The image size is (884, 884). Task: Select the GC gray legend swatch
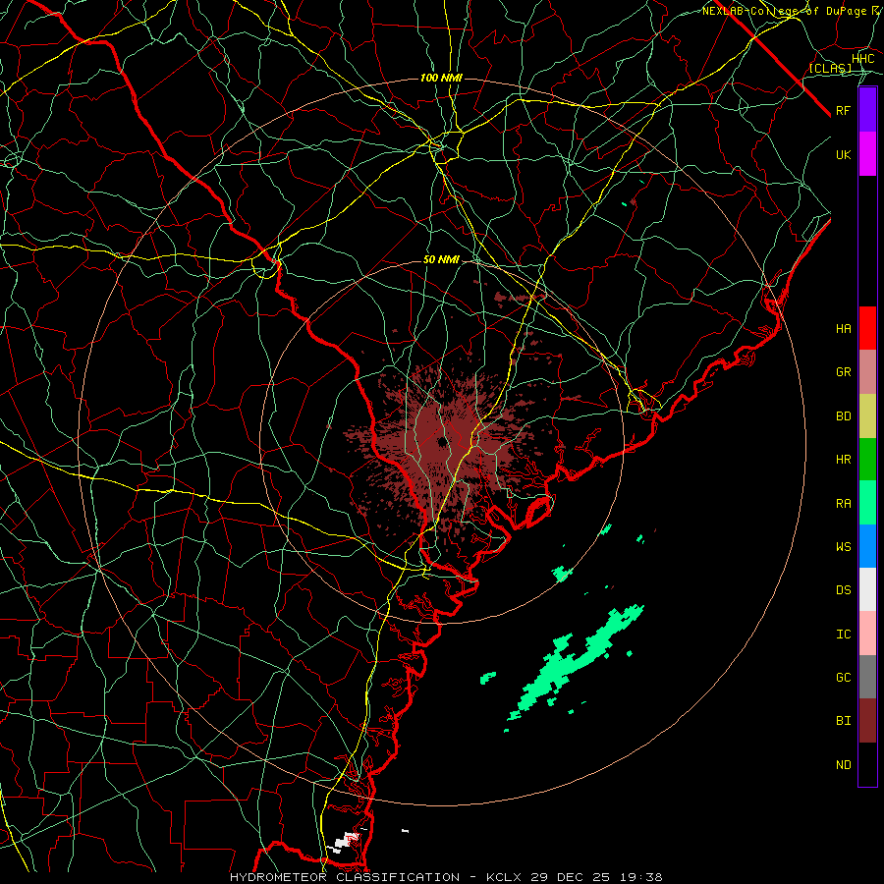(x=867, y=677)
